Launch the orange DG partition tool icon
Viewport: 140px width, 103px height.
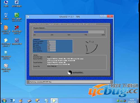(x=6, y=30)
